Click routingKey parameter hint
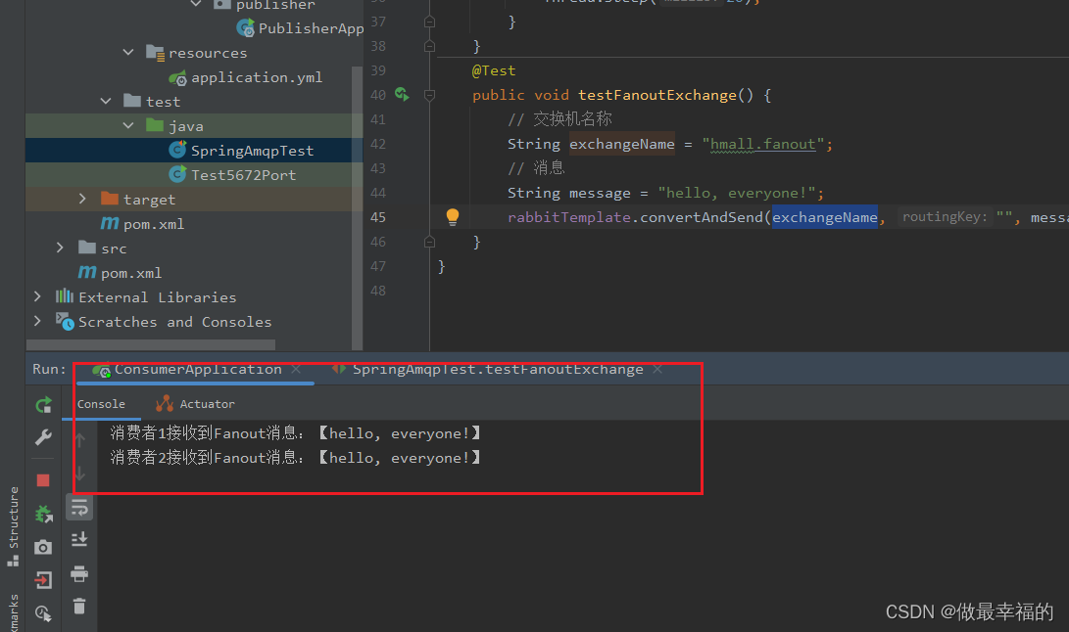The height and width of the screenshot is (632, 1069). (945, 217)
